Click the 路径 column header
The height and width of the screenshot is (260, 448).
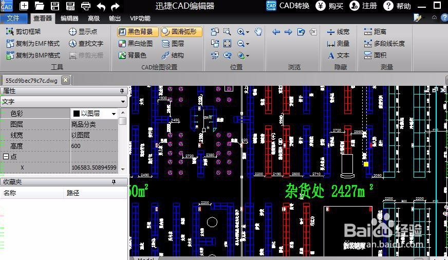[73, 193]
